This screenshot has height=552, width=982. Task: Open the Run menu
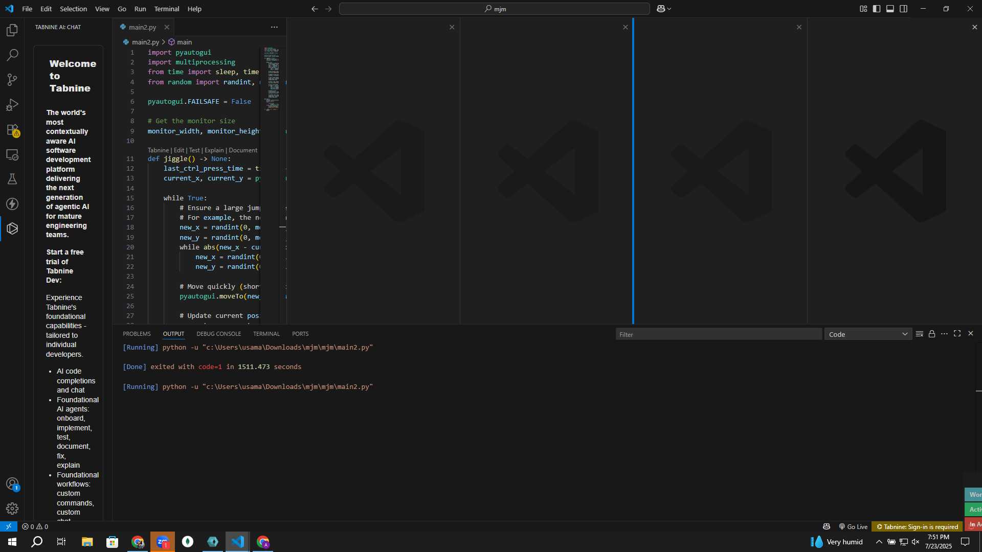tap(140, 9)
